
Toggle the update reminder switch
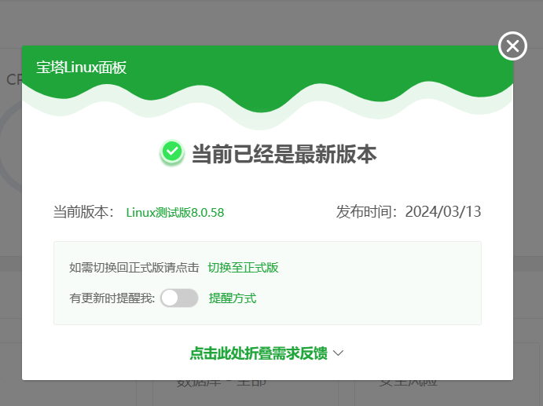coord(179,298)
